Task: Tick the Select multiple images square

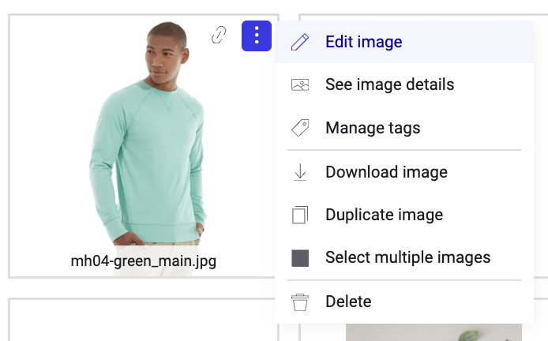Action: point(300,258)
